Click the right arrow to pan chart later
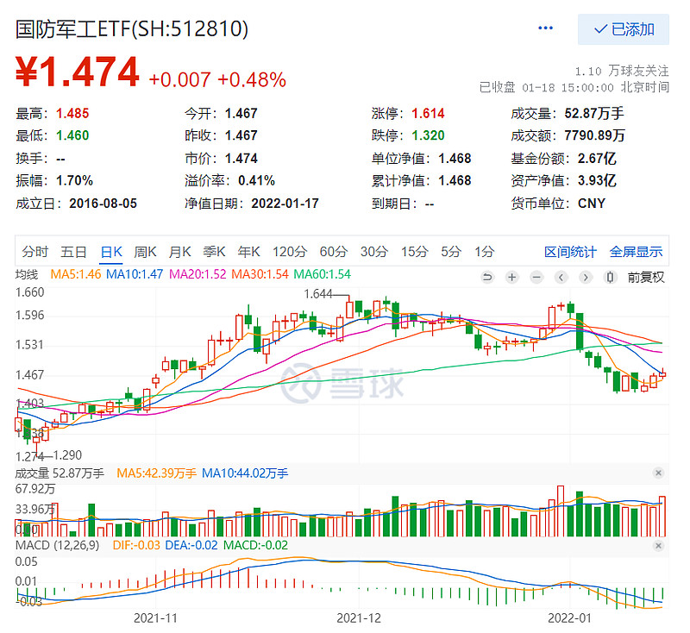690x633 pixels. (x=585, y=278)
